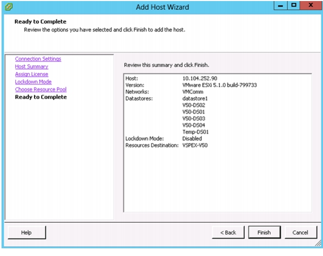The image size is (323, 256).
Task: Go to the Host Summary step
Action: (x=31, y=66)
